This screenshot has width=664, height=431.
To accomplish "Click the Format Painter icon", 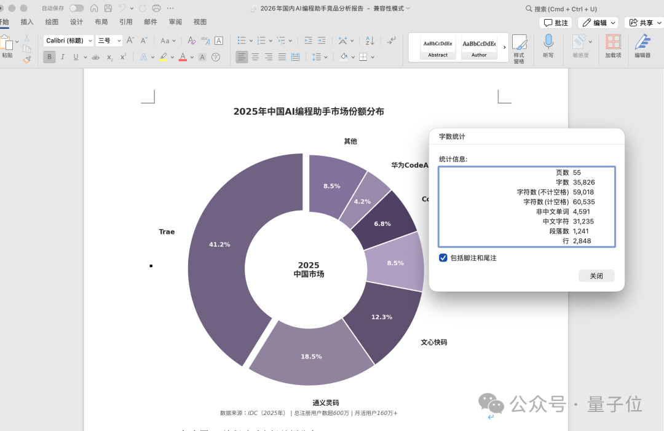I will 26,60.
